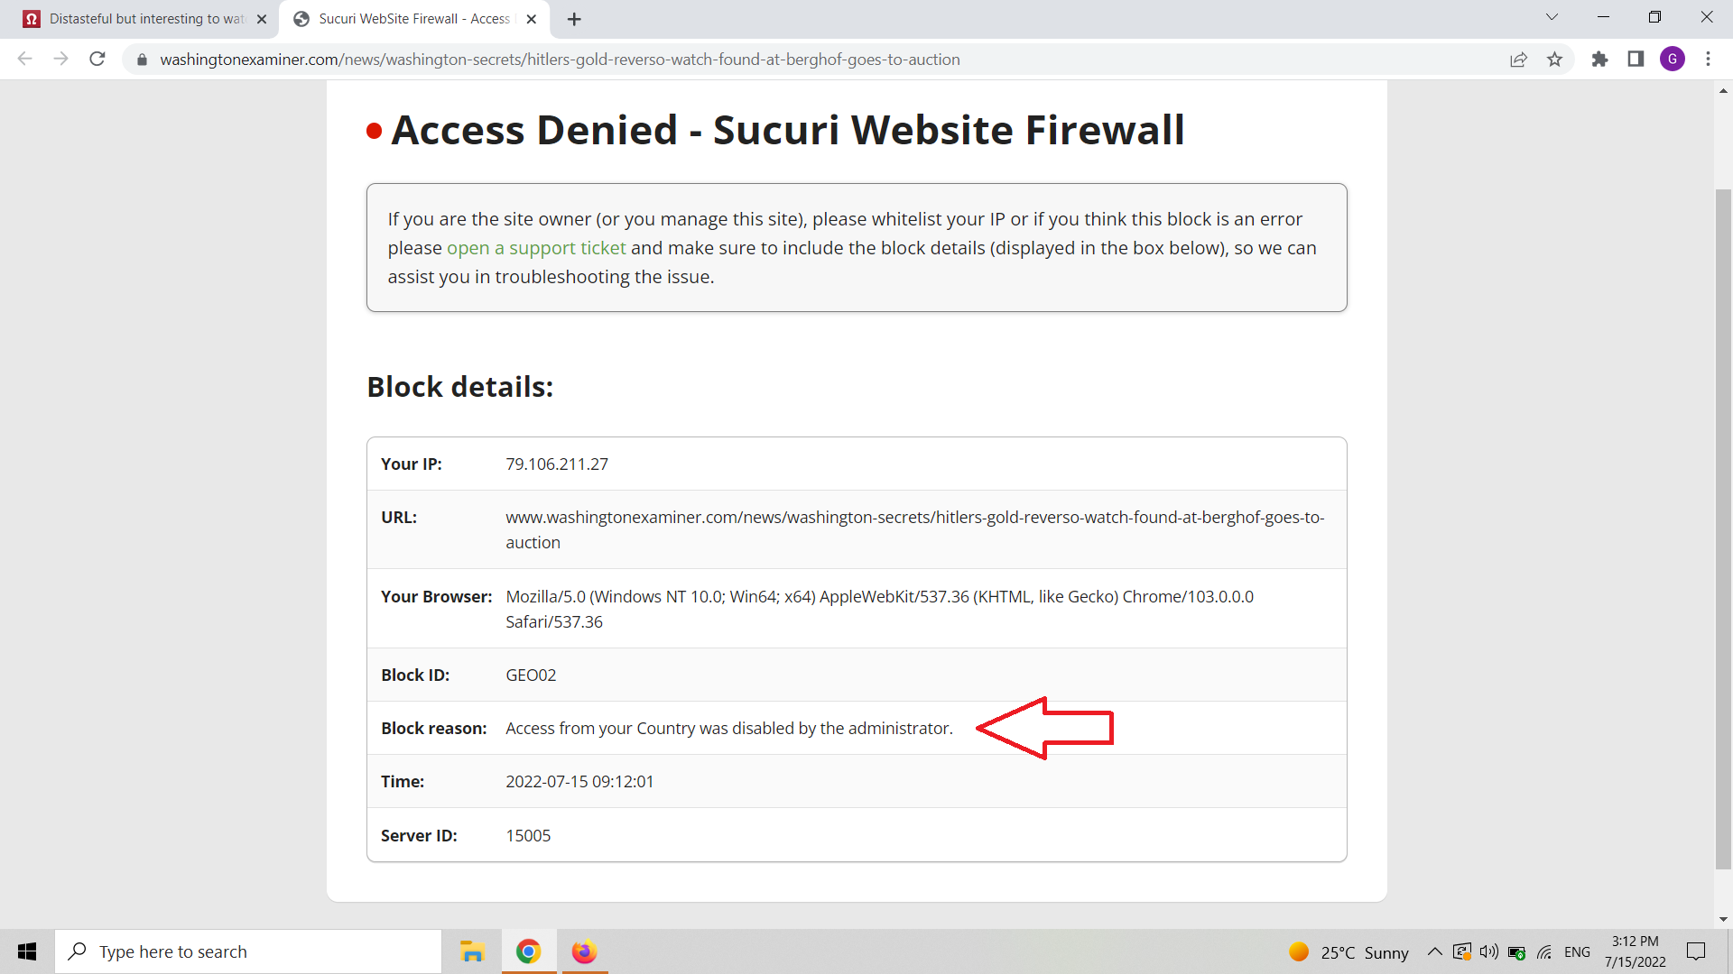The height and width of the screenshot is (974, 1733).
Task: Open Chrome's three-dot menu
Action: pyautogui.click(x=1708, y=60)
